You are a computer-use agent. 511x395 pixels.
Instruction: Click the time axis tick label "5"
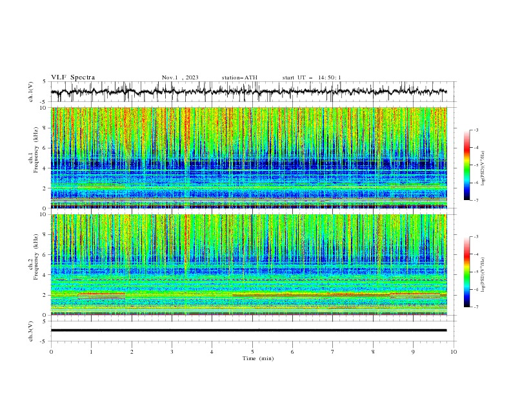point(252,352)
